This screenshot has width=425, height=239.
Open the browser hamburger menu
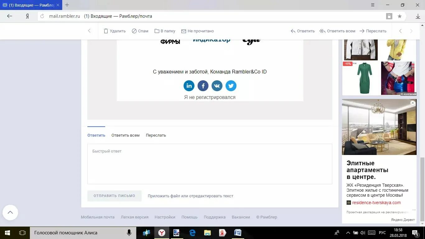pyautogui.click(x=373, y=5)
